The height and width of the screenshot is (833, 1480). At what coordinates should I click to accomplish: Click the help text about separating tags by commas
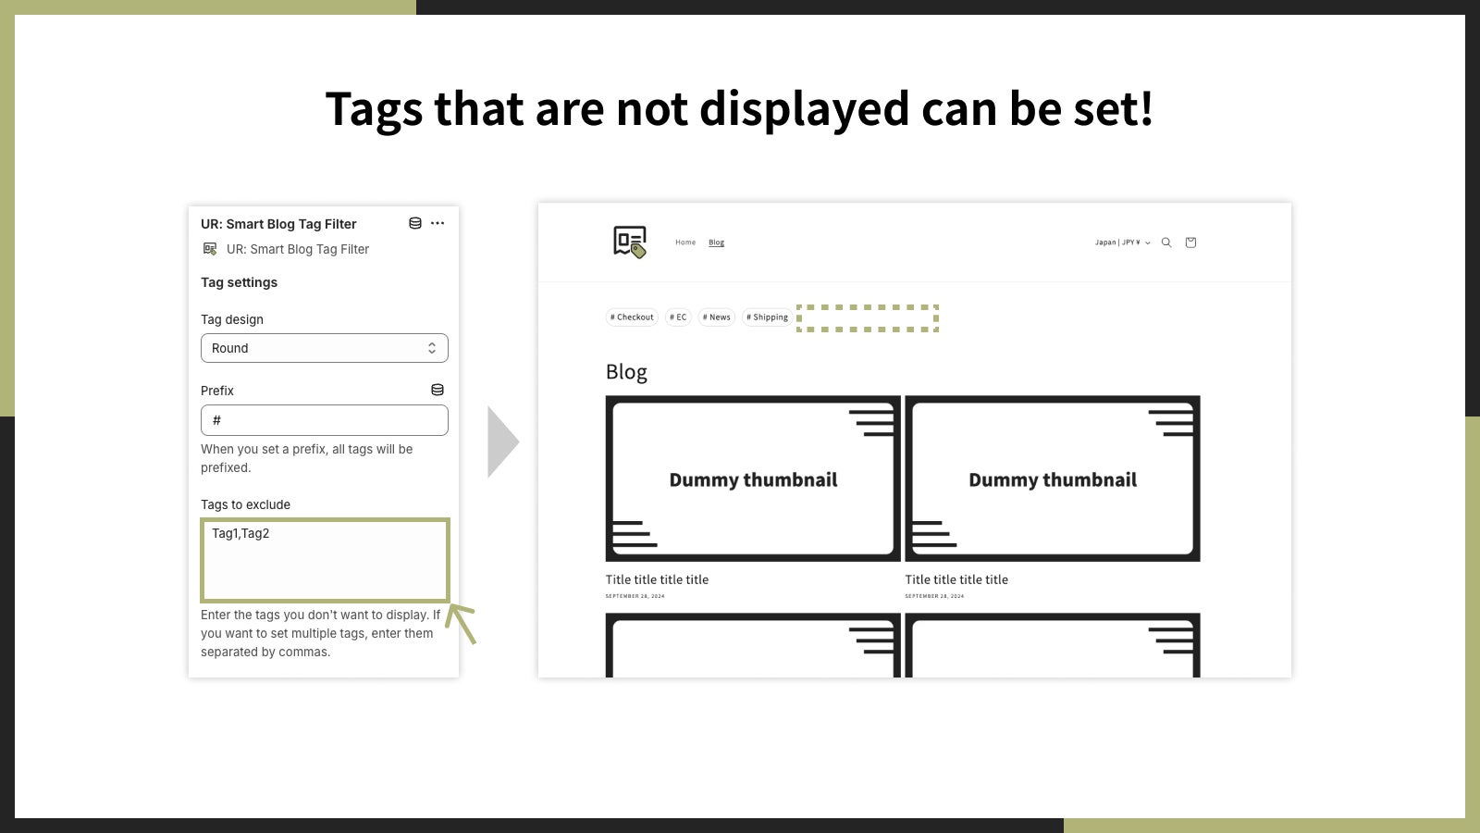coord(320,633)
